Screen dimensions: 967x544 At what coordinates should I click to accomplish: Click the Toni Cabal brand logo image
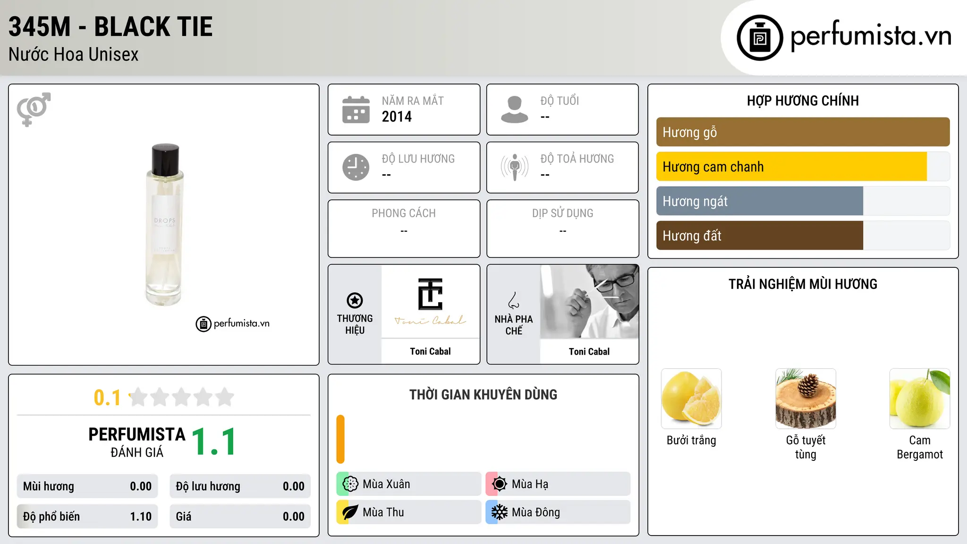(430, 301)
